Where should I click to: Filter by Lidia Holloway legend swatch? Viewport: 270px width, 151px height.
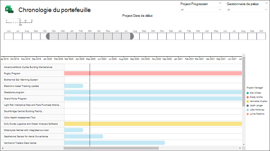click(x=248, y=110)
